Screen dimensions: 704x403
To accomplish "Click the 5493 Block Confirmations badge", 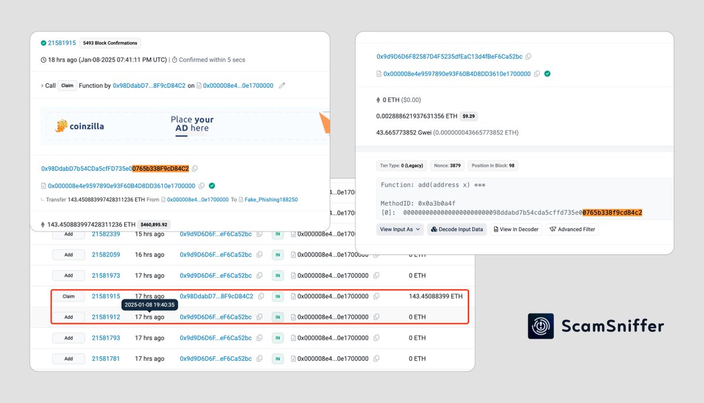I will (x=110, y=43).
